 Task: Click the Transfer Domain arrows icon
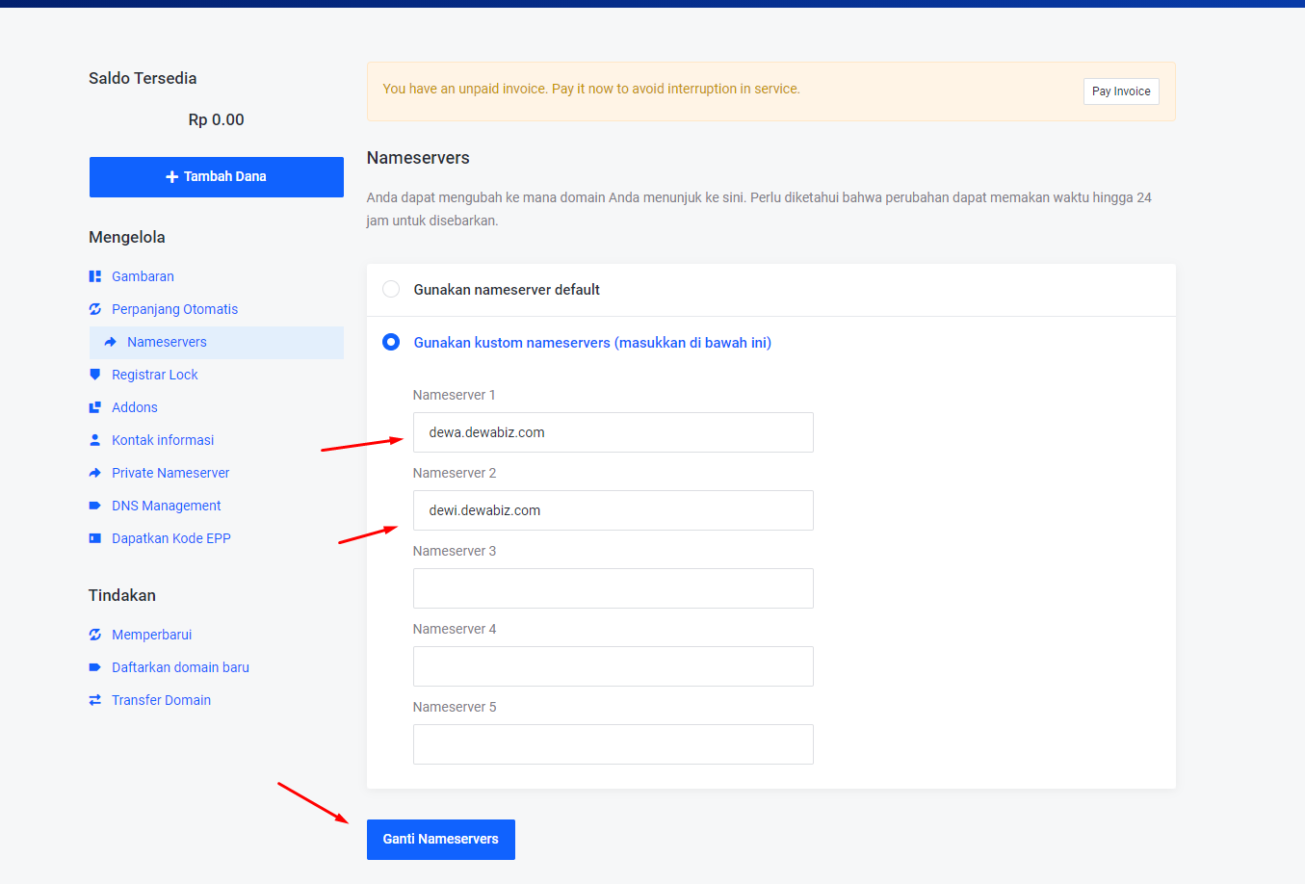(x=95, y=700)
